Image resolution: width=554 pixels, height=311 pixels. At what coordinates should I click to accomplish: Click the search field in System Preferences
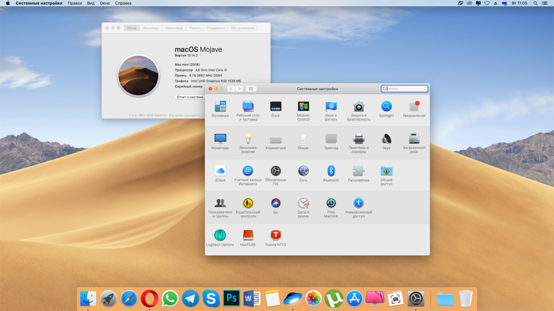click(405, 89)
